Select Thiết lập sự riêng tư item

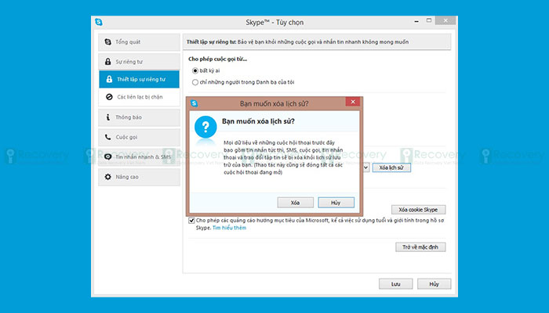(139, 79)
